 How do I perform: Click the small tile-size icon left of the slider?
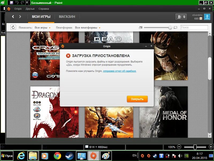[x=141, y=28]
